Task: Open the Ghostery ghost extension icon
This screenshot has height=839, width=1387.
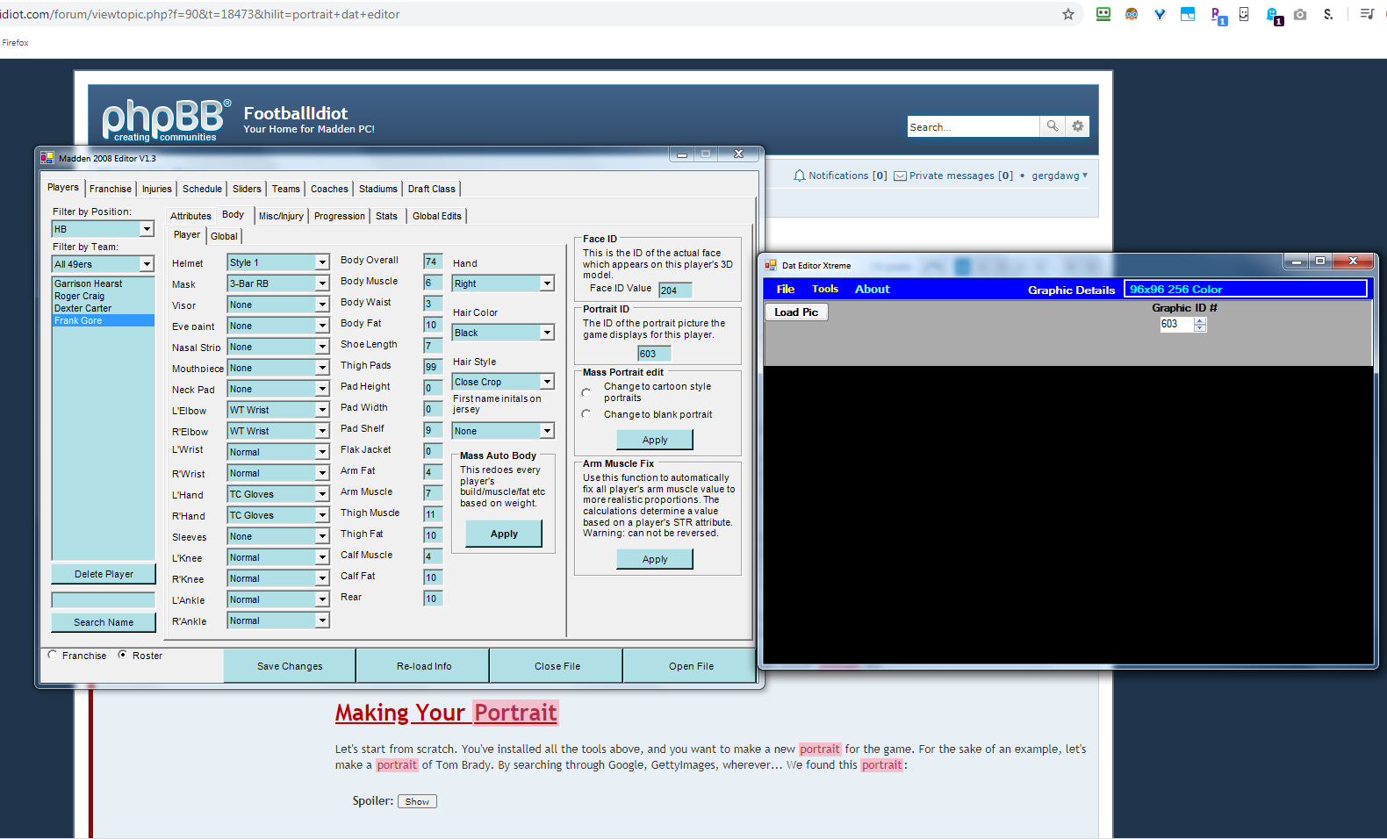Action: pyautogui.click(x=1275, y=15)
